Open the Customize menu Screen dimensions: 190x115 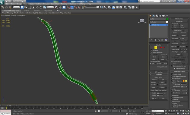[73, 4]
